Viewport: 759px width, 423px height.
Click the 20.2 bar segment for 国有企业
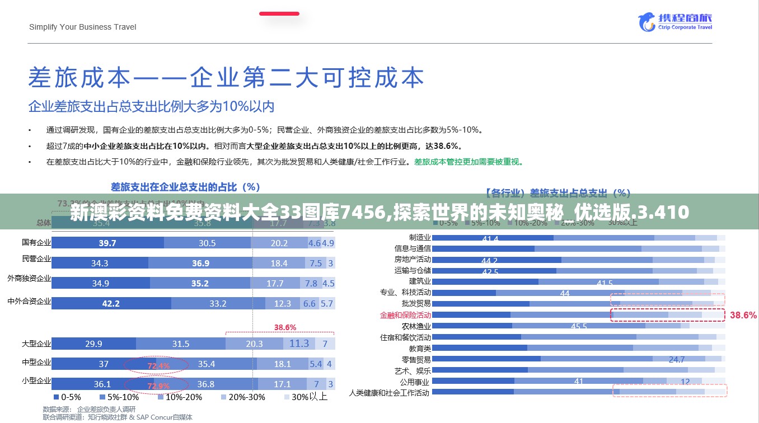[279, 243]
